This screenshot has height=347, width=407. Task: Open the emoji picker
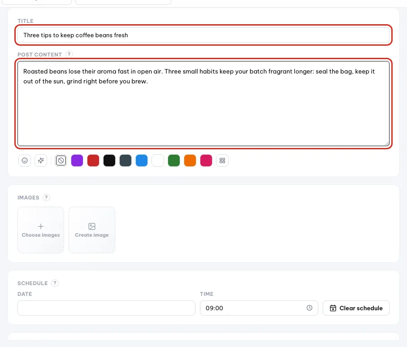click(25, 160)
